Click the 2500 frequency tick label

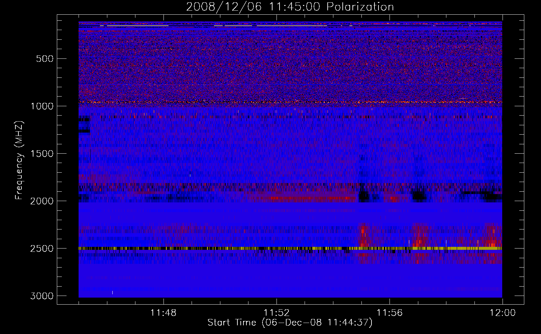point(42,248)
